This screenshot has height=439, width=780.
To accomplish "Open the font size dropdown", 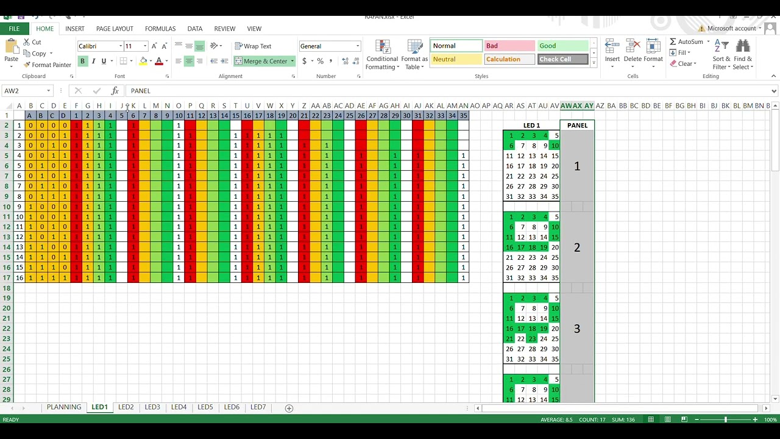I will 145,46.
